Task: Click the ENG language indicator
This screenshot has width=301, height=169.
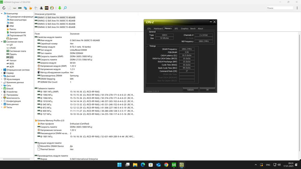Action: 268,165
